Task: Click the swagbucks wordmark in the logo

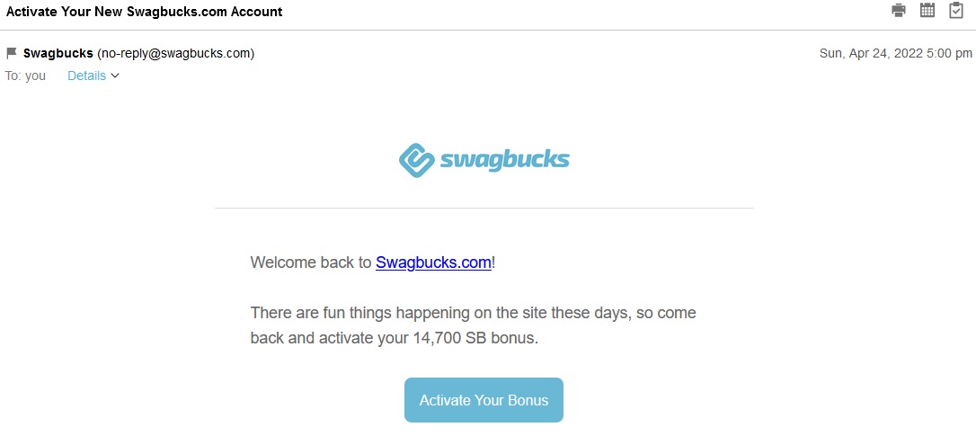Action: pos(505,161)
